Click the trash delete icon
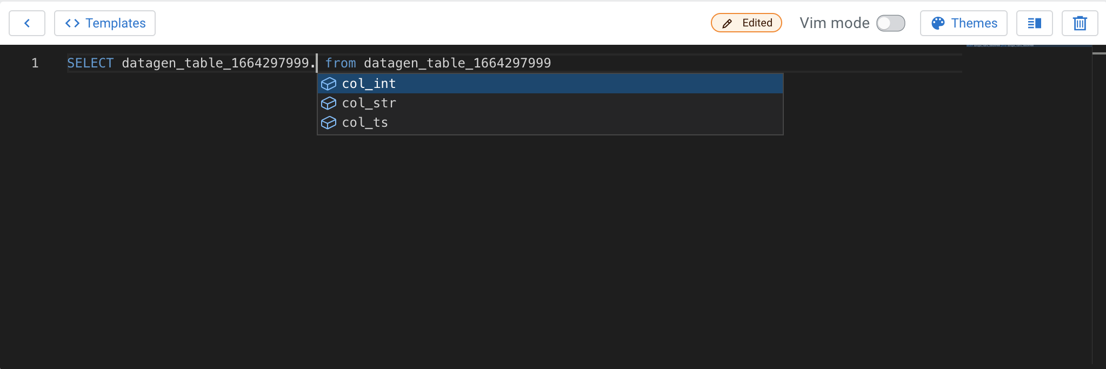Screen dimensions: 1106x369 (1080, 23)
